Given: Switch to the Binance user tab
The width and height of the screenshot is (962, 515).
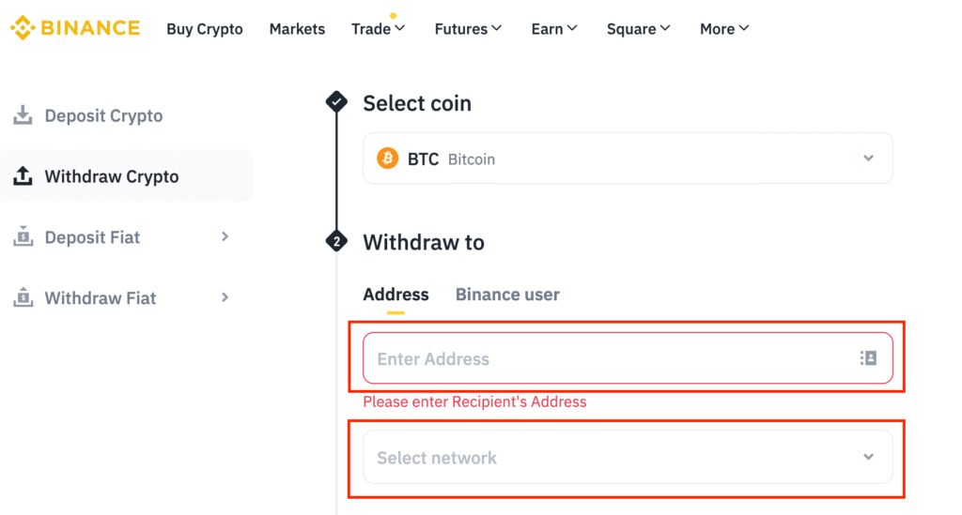Looking at the screenshot, I should 507,295.
